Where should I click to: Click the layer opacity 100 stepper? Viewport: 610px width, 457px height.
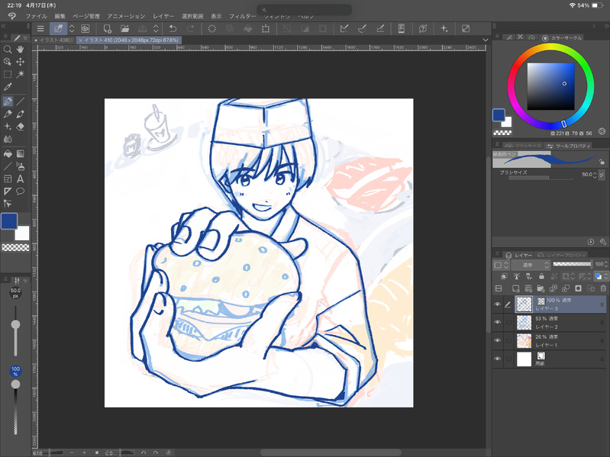click(605, 264)
